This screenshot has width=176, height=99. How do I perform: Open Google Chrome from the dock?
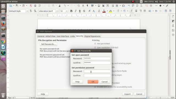point(3,41)
